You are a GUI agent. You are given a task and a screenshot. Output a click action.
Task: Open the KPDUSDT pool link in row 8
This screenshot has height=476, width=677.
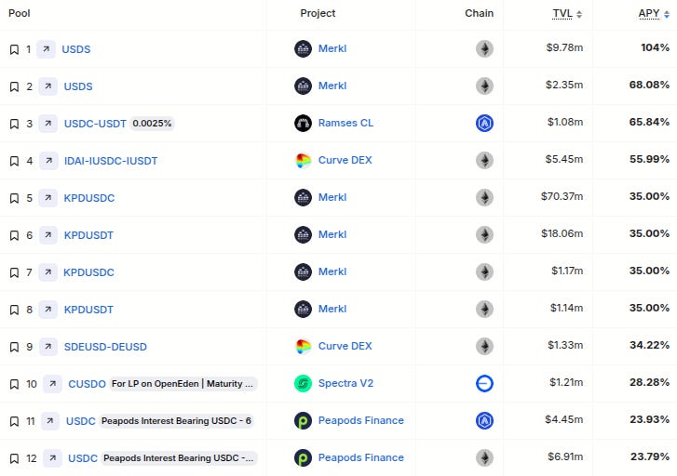click(x=88, y=310)
